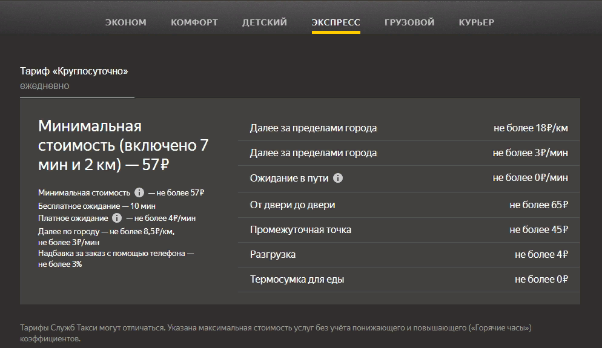The width and height of the screenshot is (602, 348).
Task: Click the Промежуточная точка row
Action: [x=409, y=230]
